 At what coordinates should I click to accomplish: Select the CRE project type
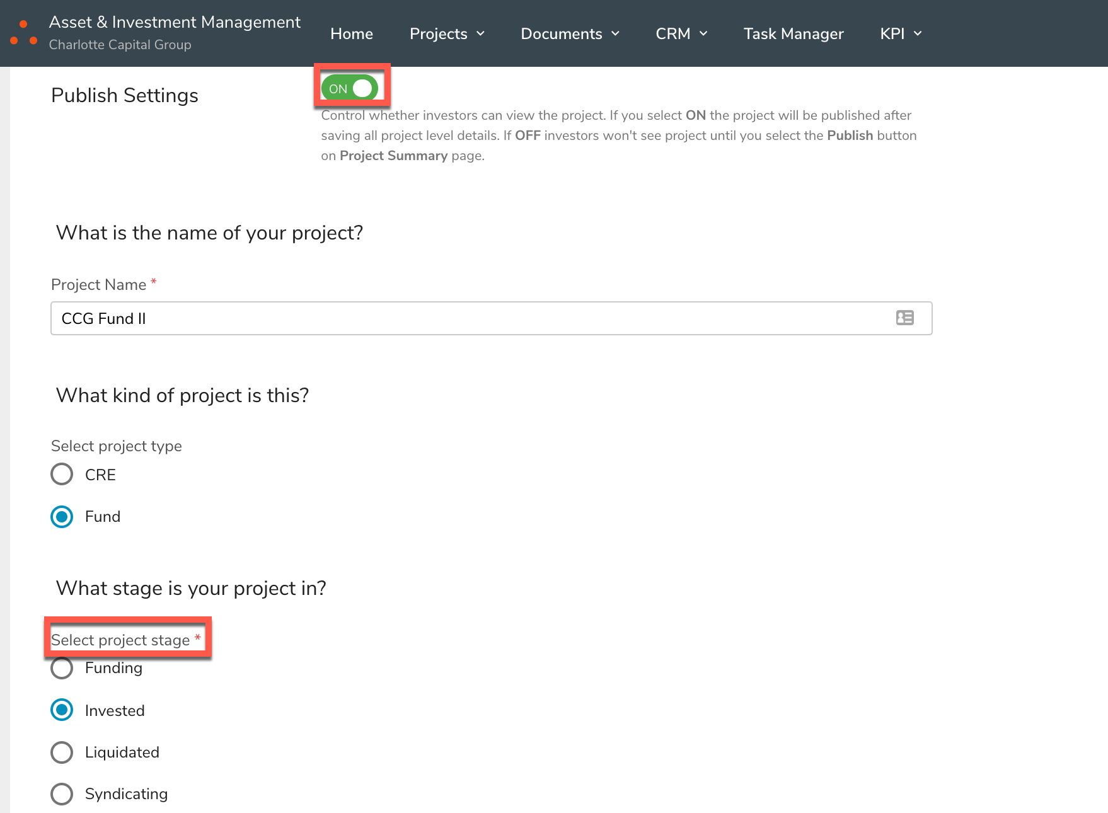pyautogui.click(x=62, y=474)
